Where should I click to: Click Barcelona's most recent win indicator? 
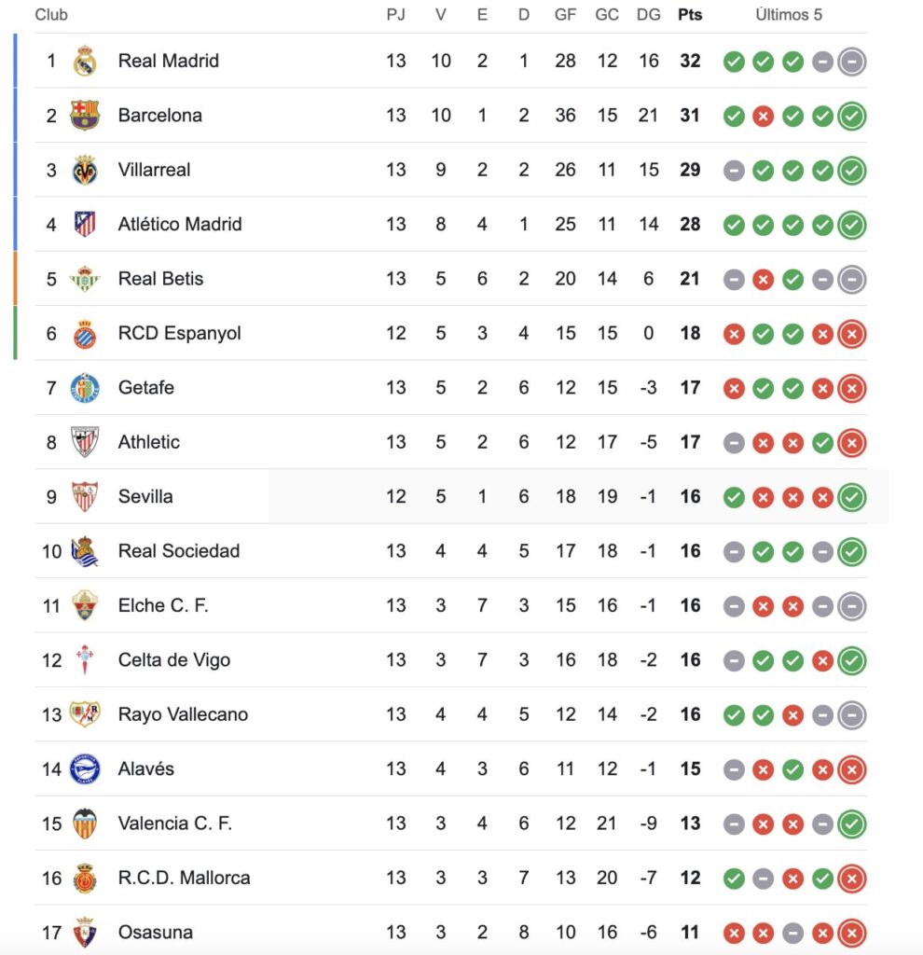pyautogui.click(x=851, y=116)
